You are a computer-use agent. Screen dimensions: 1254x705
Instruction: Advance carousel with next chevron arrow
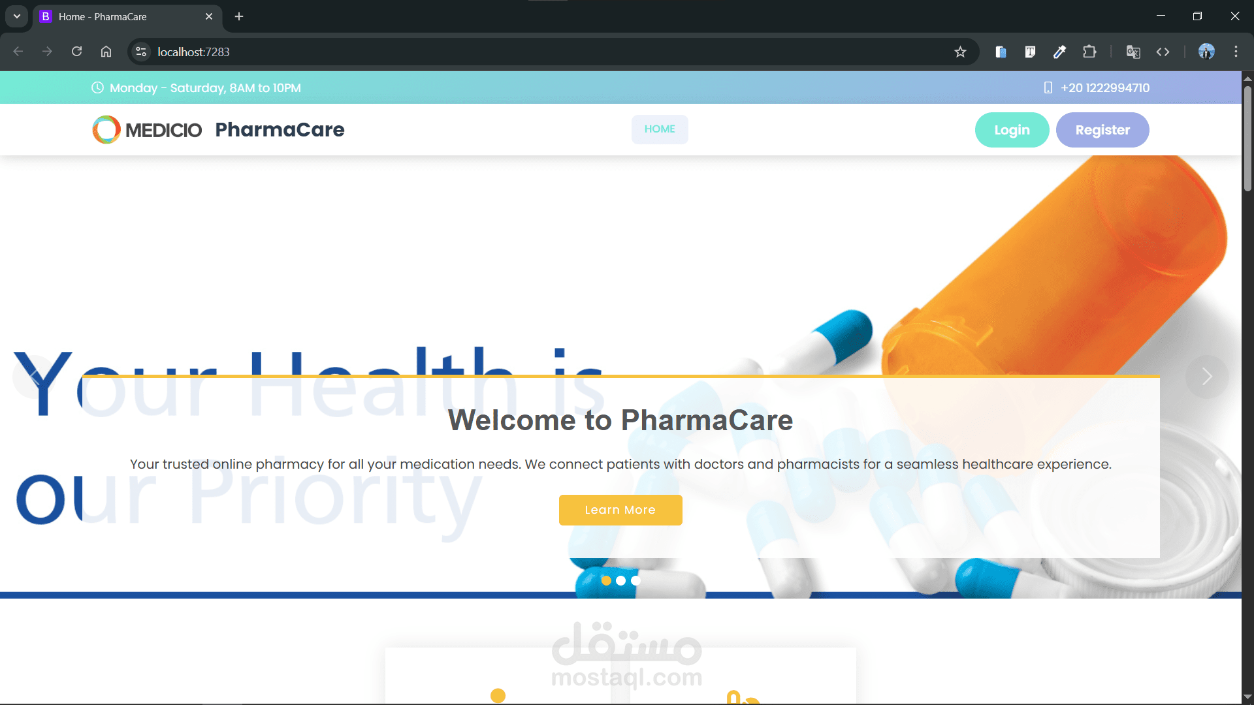coord(1207,377)
